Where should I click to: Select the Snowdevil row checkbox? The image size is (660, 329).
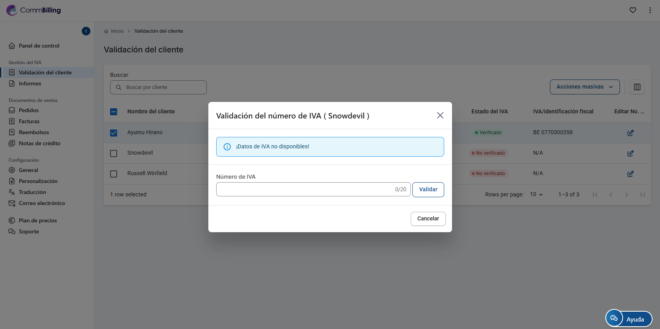pyautogui.click(x=114, y=153)
